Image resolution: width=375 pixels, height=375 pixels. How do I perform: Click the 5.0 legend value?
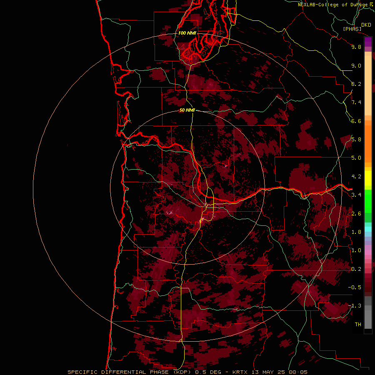[x=356, y=158]
